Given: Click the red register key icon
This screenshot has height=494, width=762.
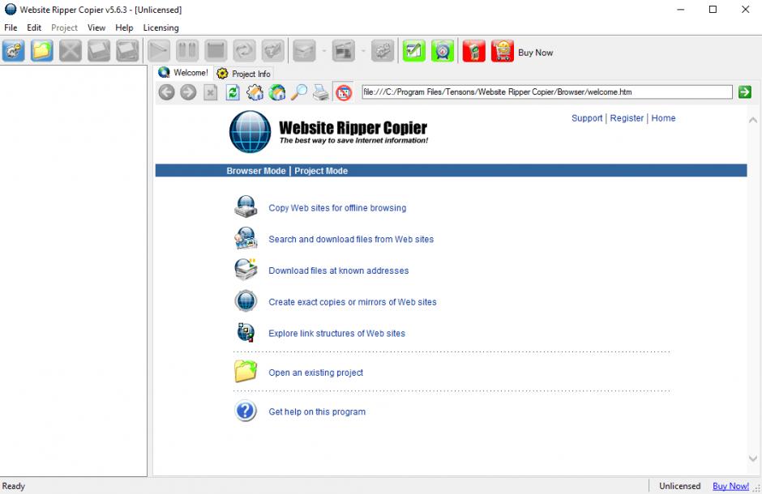Looking at the screenshot, I should click(x=474, y=50).
